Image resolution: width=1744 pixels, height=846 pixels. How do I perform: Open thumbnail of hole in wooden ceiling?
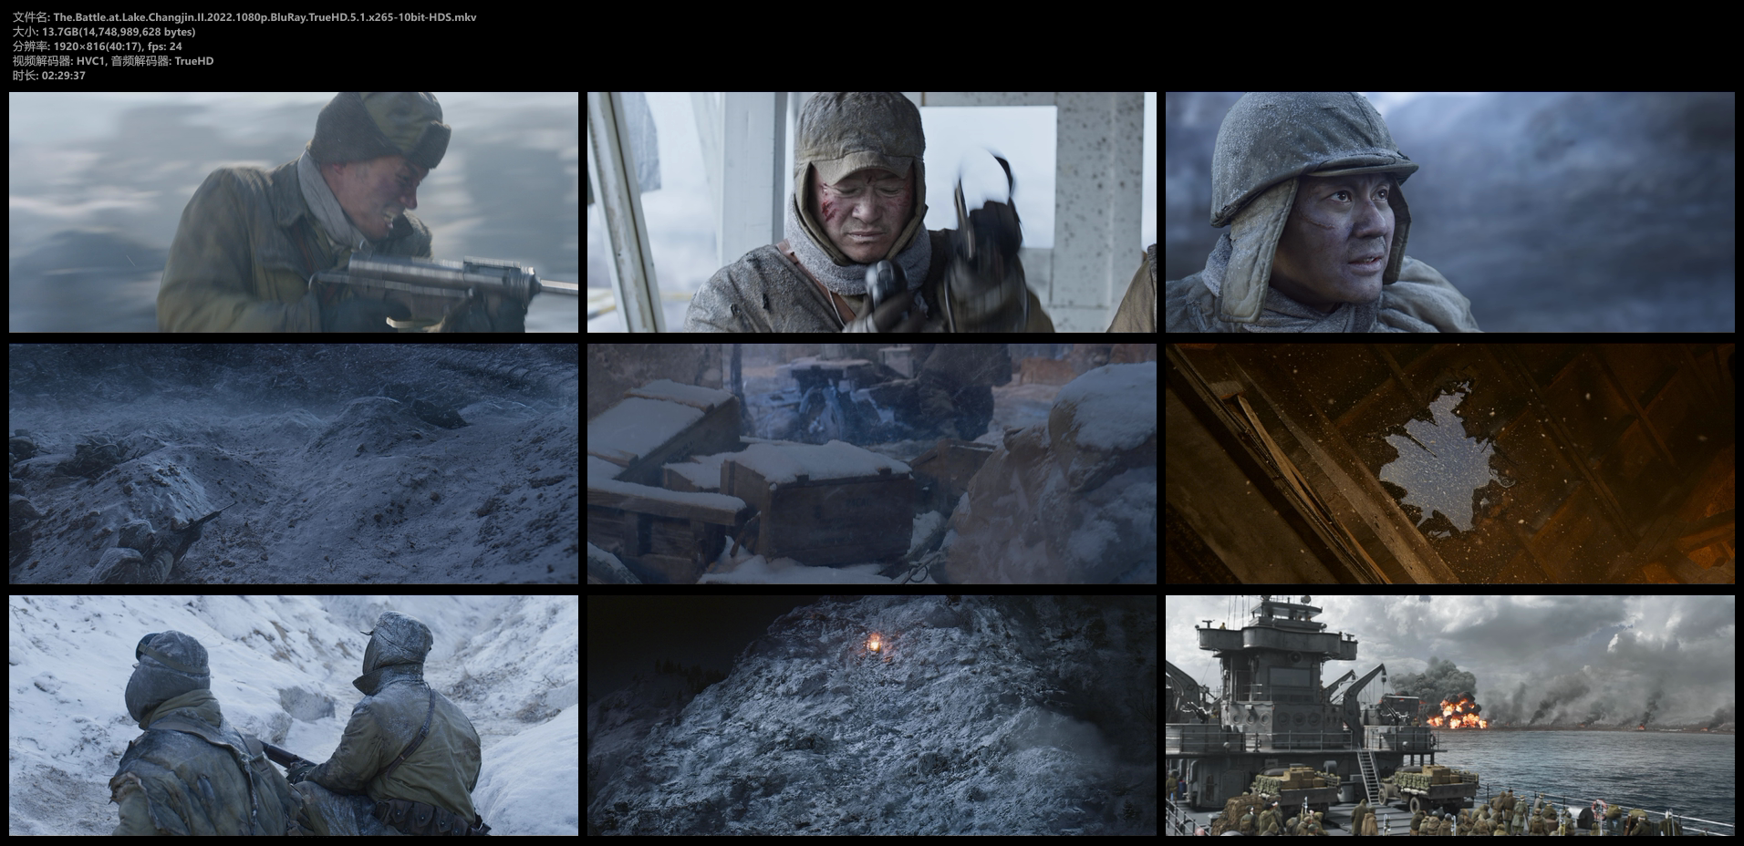[x=1450, y=464]
